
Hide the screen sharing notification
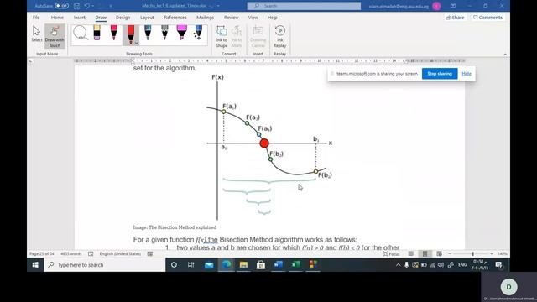tap(467, 74)
